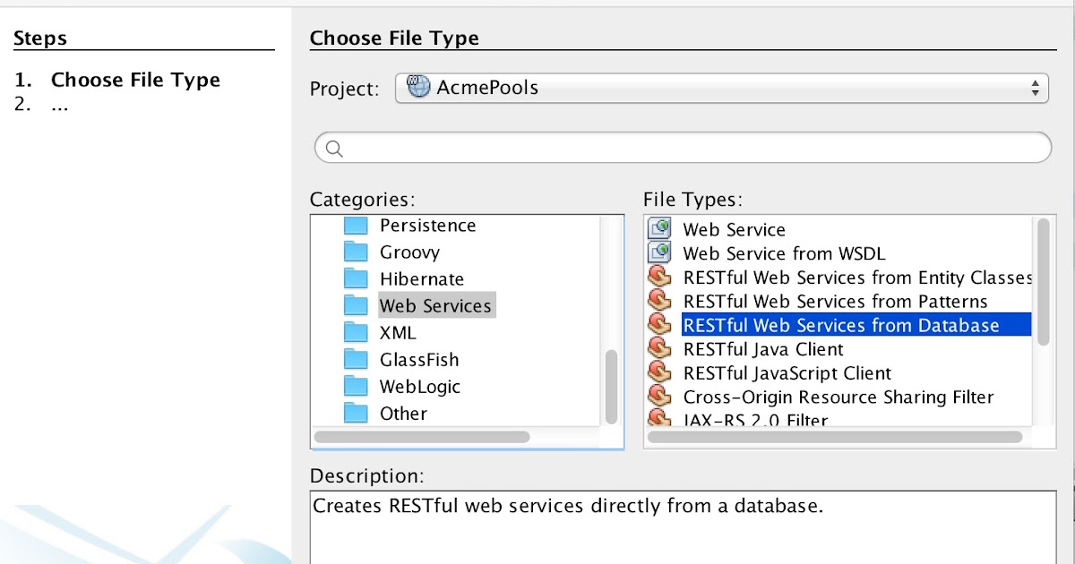Click the RESTful JavaScript Client icon
This screenshot has width=1075, height=564.
click(659, 373)
